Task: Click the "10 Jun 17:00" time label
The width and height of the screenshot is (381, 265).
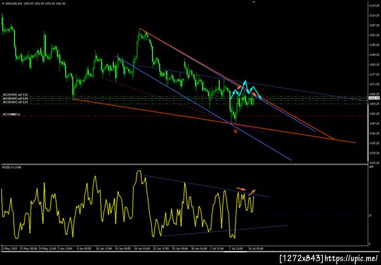Action: tap(104, 248)
